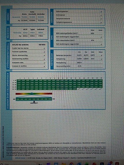Click the Cellspänning status checkmark
Image resolution: width=124 pixels, height=165 pixels.
102,59
